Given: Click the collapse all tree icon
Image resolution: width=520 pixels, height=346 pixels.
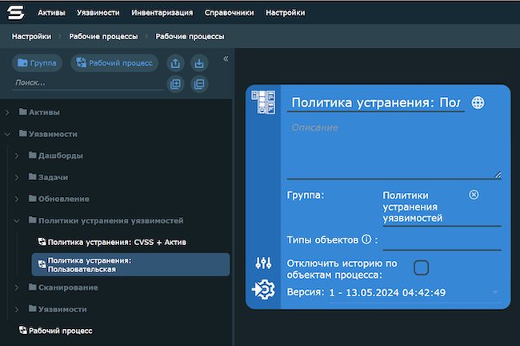Looking at the screenshot, I should click(199, 84).
